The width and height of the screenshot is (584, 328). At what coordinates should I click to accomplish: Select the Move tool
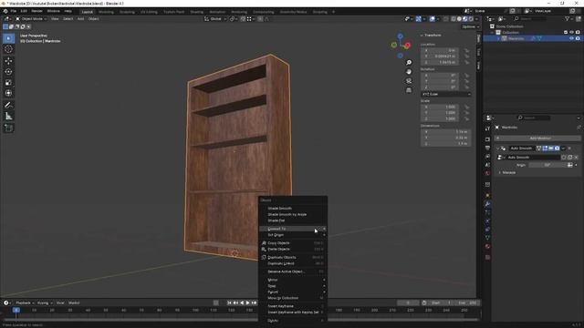coord(8,61)
